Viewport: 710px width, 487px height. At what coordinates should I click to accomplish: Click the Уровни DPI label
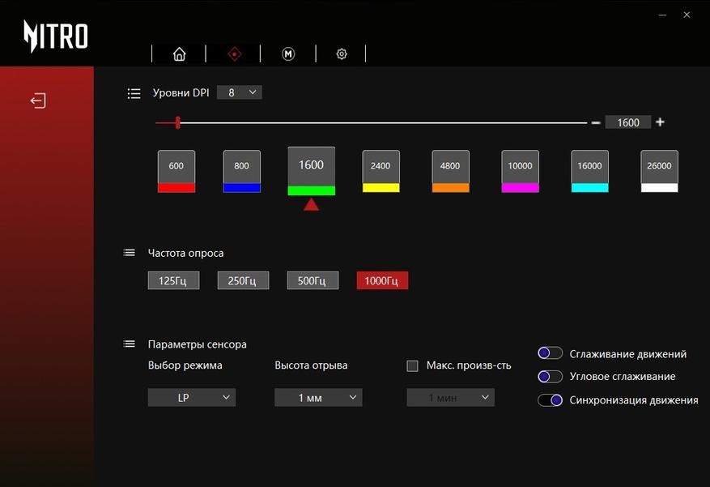point(181,93)
